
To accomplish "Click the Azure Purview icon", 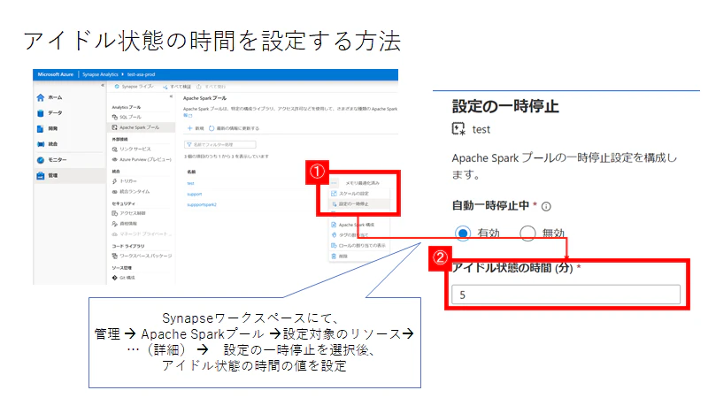I will click(115, 159).
